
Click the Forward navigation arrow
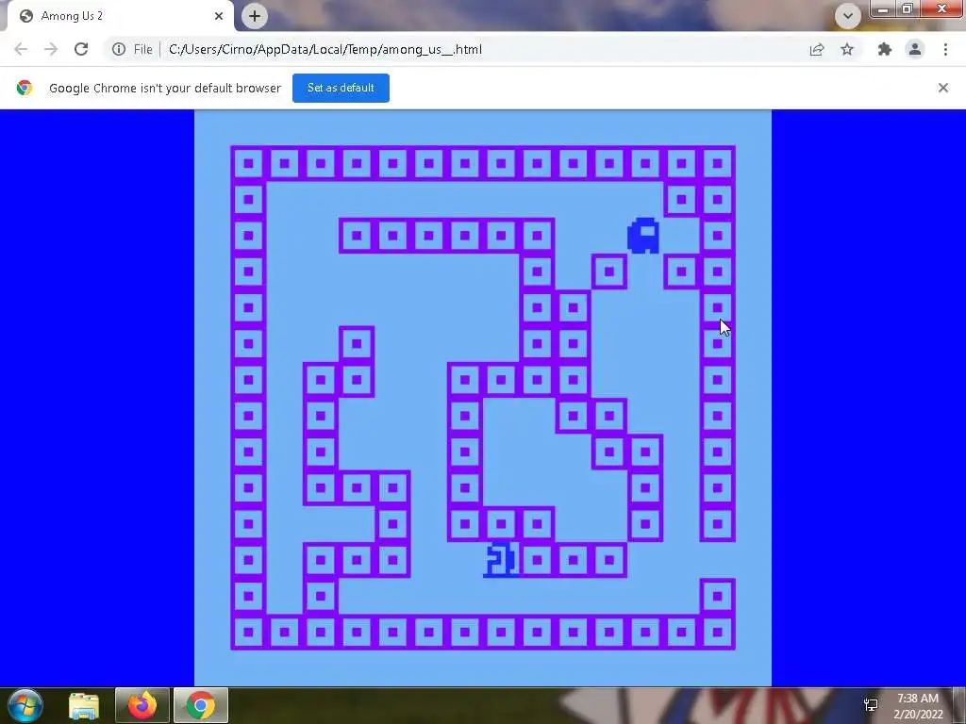click(51, 49)
